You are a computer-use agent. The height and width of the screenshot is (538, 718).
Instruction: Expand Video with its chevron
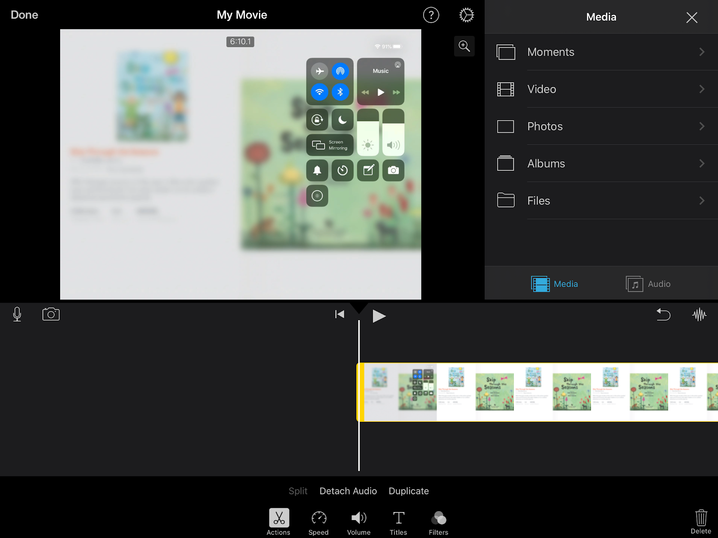[702, 89]
